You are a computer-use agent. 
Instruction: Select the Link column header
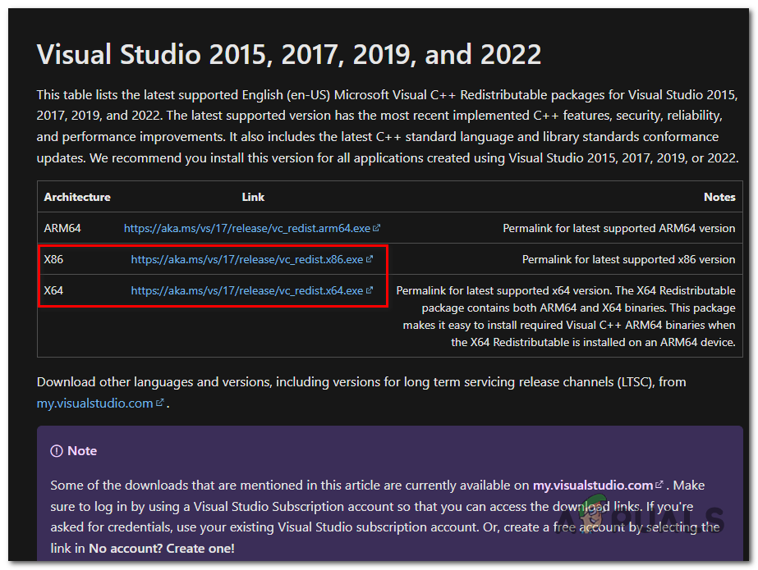pyautogui.click(x=253, y=197)
